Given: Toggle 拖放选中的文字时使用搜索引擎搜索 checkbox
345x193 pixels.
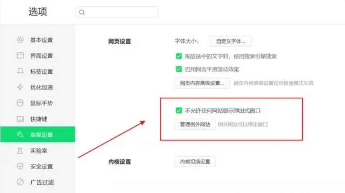Looking at the screenshot, I should [179, 56].
